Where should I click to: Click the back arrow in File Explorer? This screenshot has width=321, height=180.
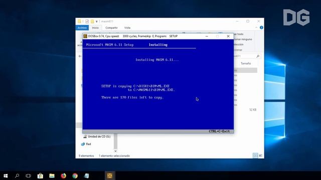(80, 56)
